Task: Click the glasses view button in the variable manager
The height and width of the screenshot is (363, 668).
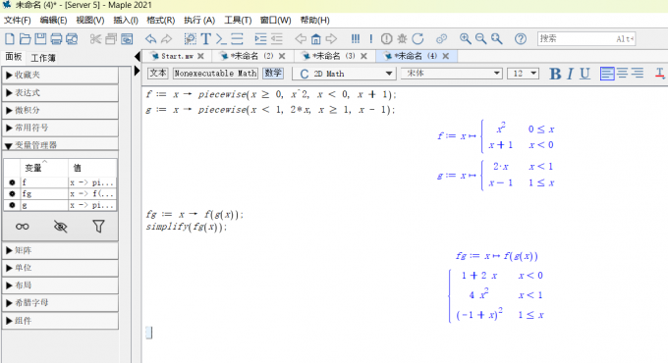Action: pyautogui.click(x=23, y=227)
